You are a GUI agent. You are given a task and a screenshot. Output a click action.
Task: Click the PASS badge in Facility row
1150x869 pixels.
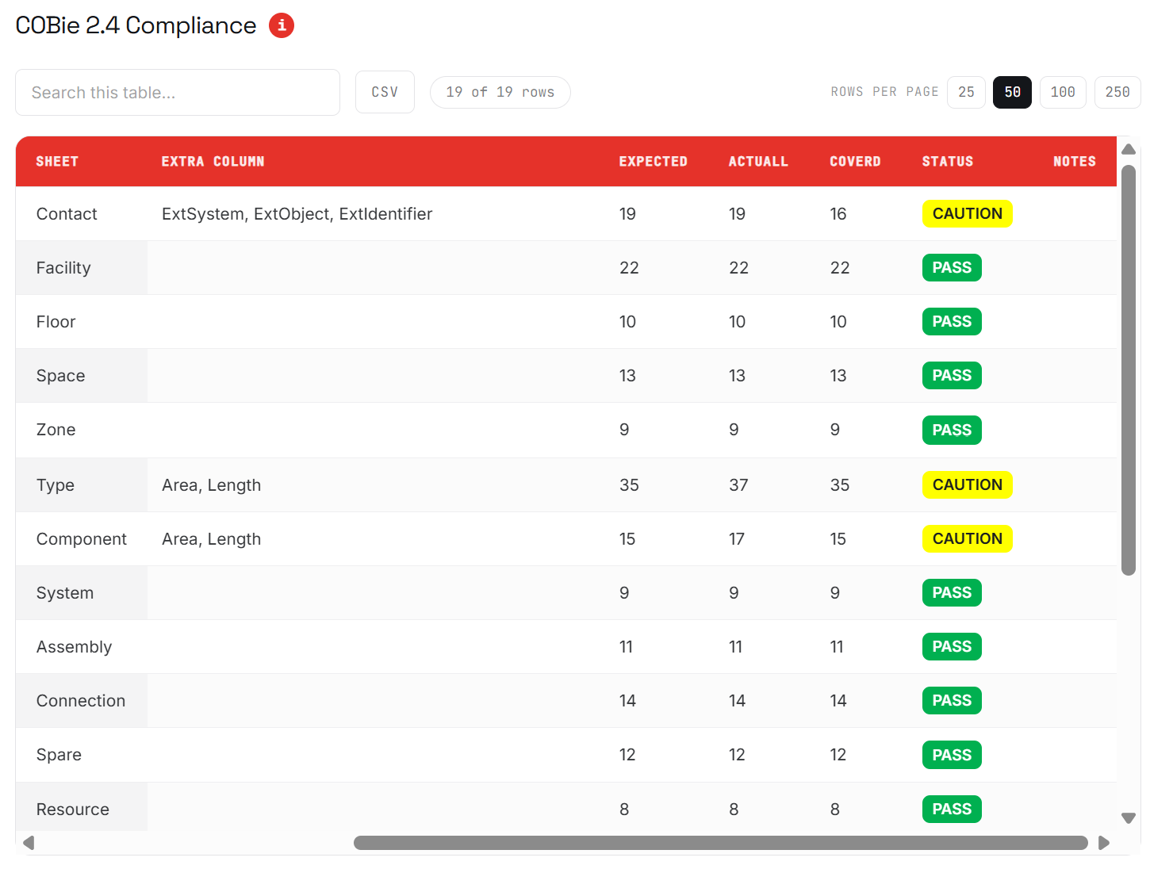point(952,267)
